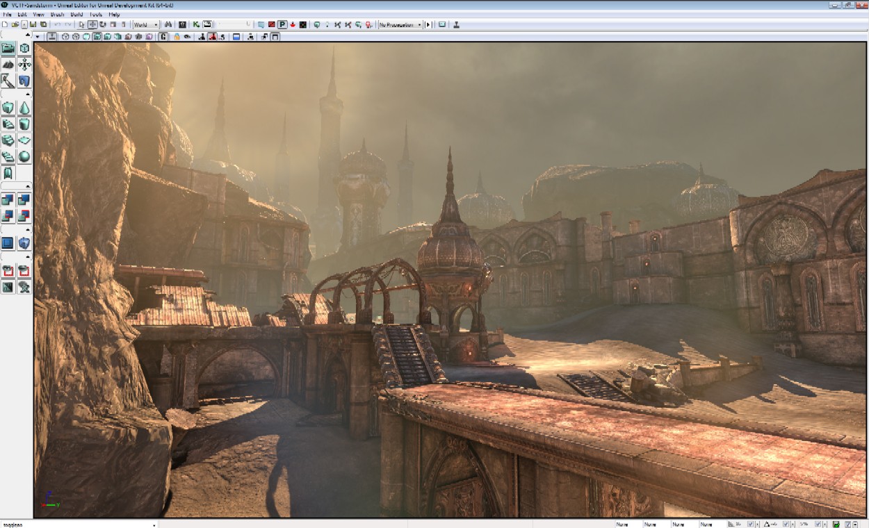Click the CSG Add button

(8, 200)
